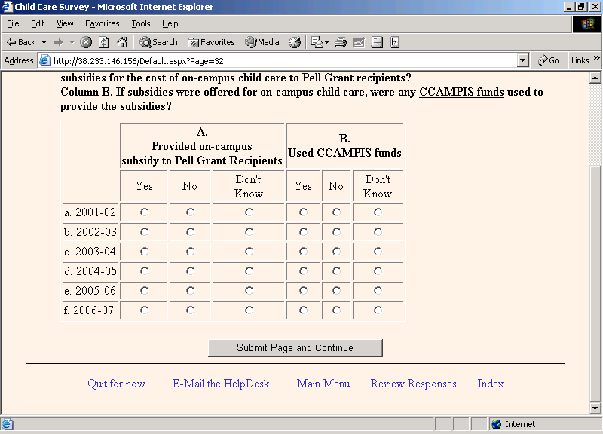Expand the Links toolbar chevron
The image size is (603, 434).
(596, 58)
